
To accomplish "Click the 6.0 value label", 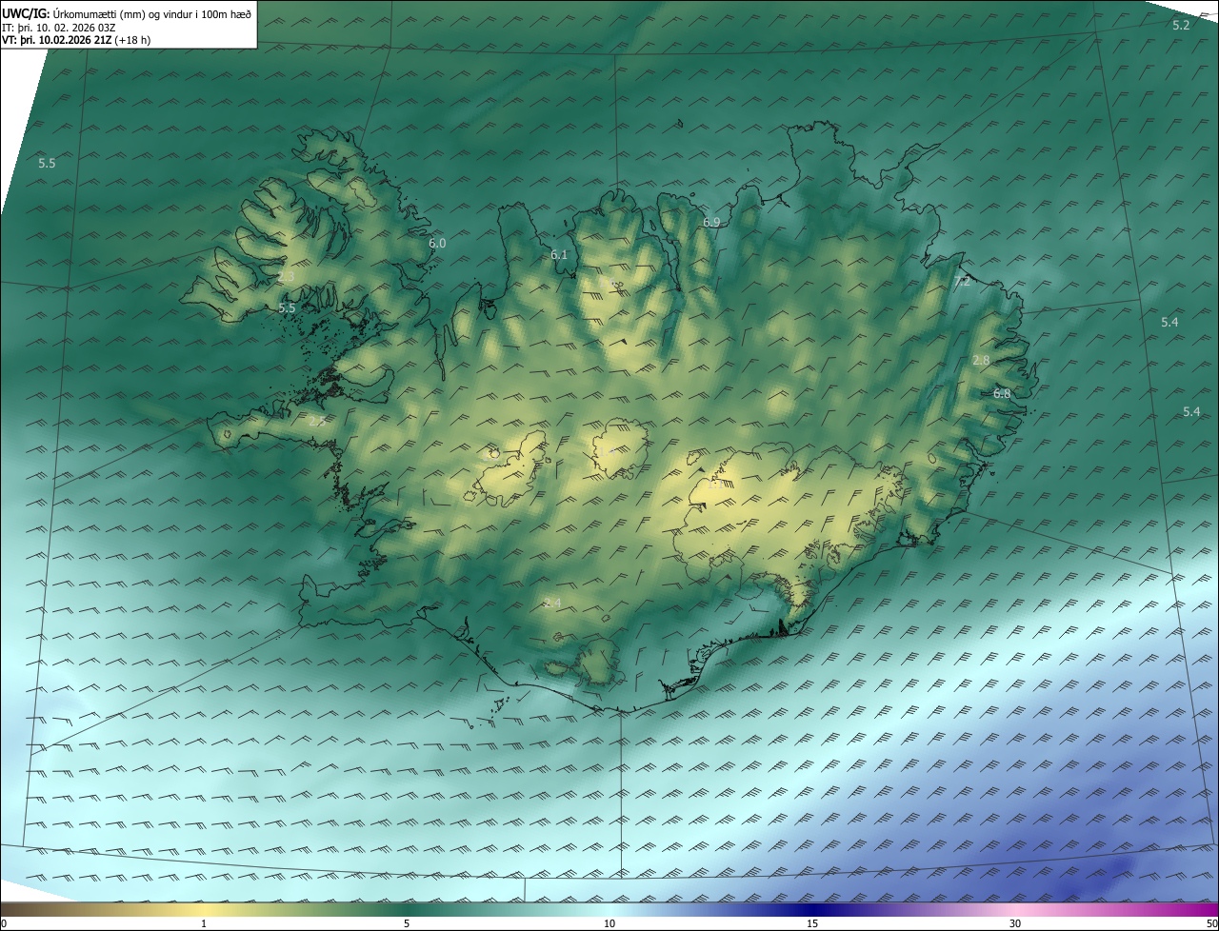I will coord(437,244).
